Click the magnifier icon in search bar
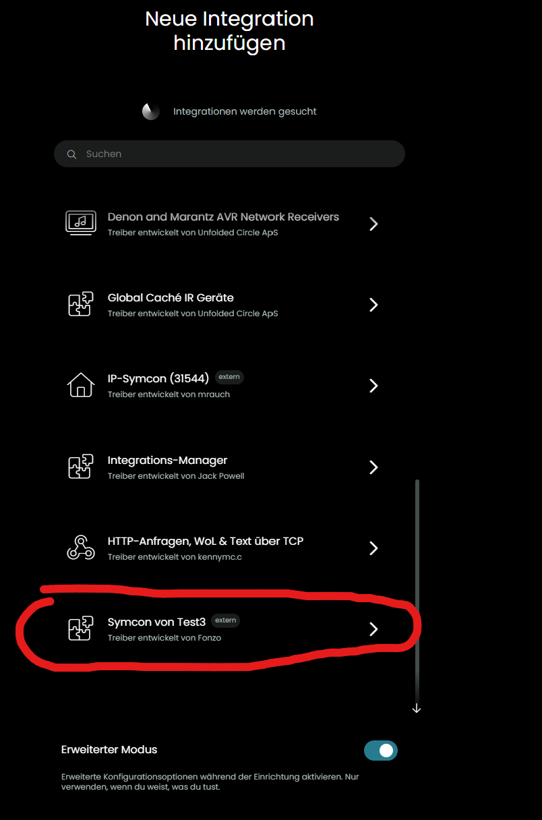542x820 pixels. click(x=71, y=154)
